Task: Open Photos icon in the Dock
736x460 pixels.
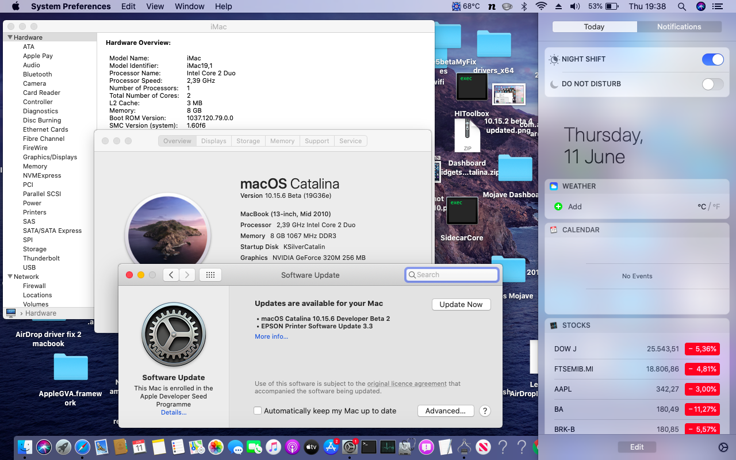Action: point(216,447)
